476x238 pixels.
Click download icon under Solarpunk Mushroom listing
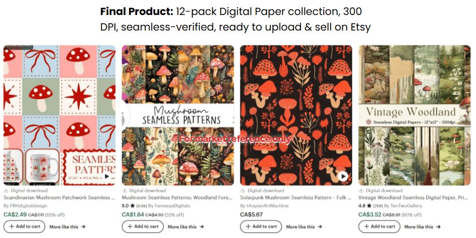(243, 190)
